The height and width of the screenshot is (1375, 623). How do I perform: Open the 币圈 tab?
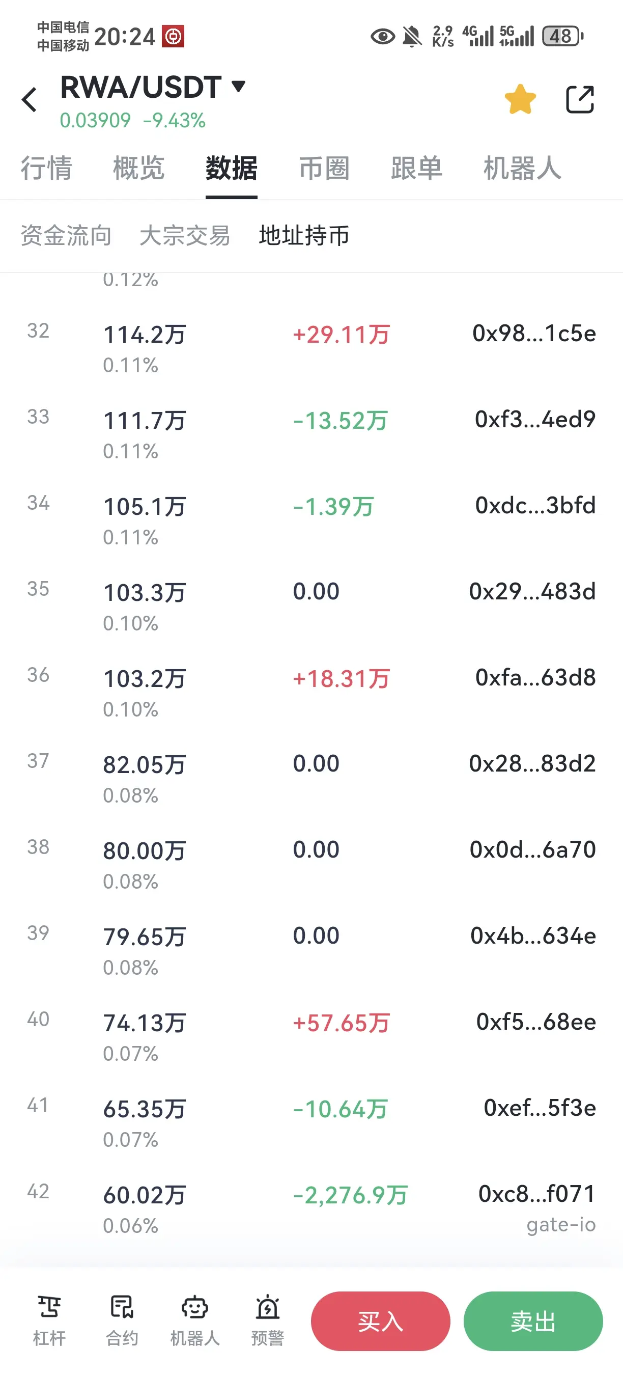pos(324,168)
